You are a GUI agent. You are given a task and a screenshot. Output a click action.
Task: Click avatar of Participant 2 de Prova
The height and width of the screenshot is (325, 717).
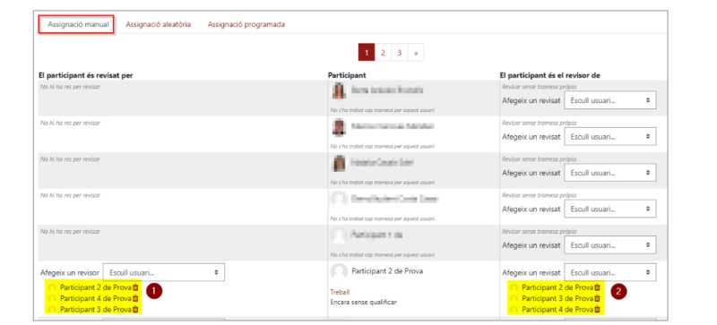(x=339, y=271)
